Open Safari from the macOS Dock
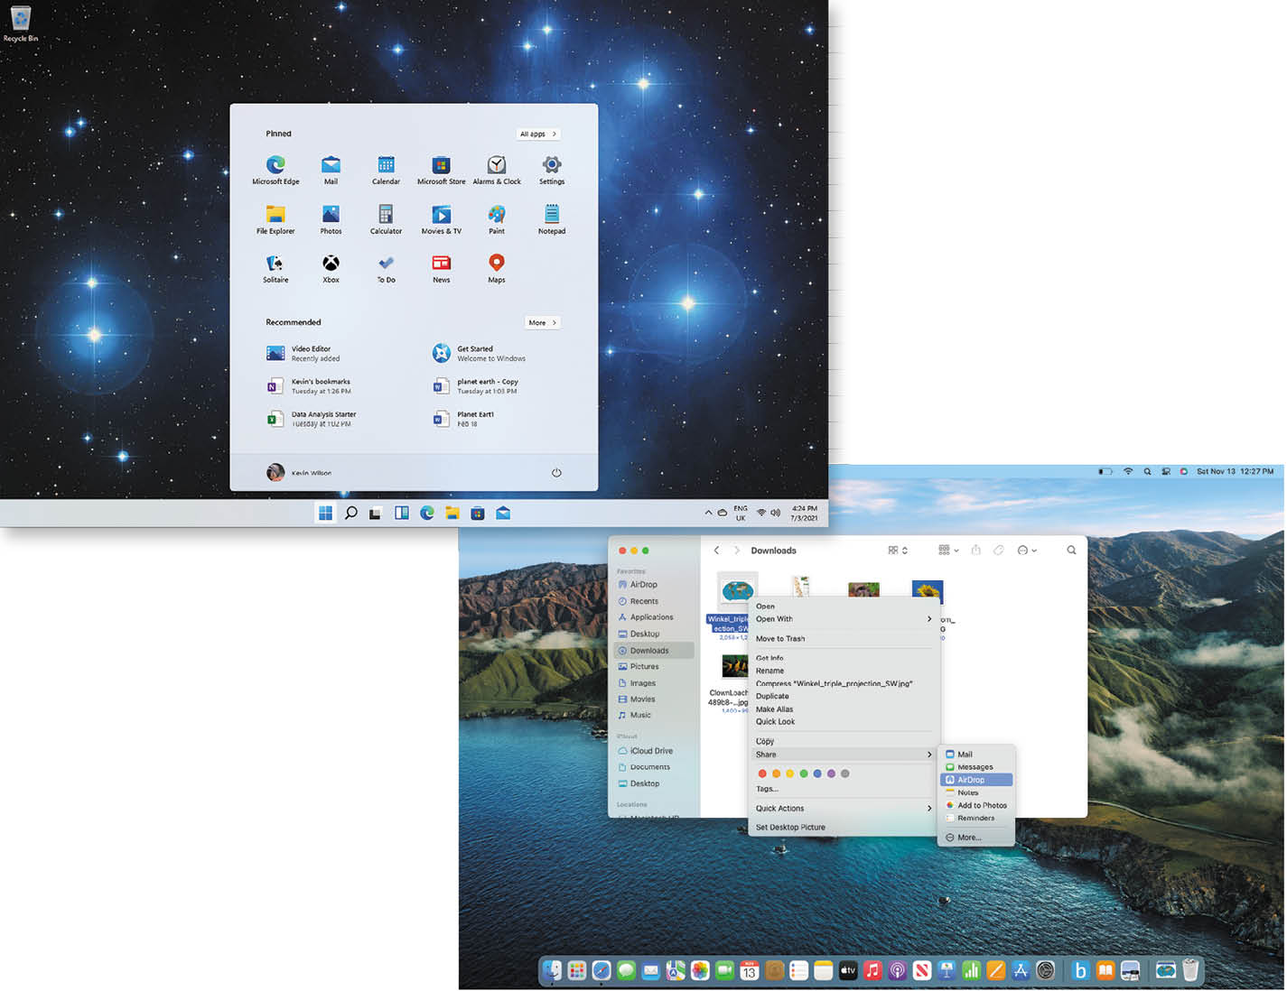 [602, 970]
